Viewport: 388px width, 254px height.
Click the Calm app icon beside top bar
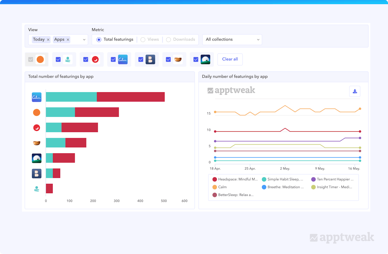(x=37, y=97)
